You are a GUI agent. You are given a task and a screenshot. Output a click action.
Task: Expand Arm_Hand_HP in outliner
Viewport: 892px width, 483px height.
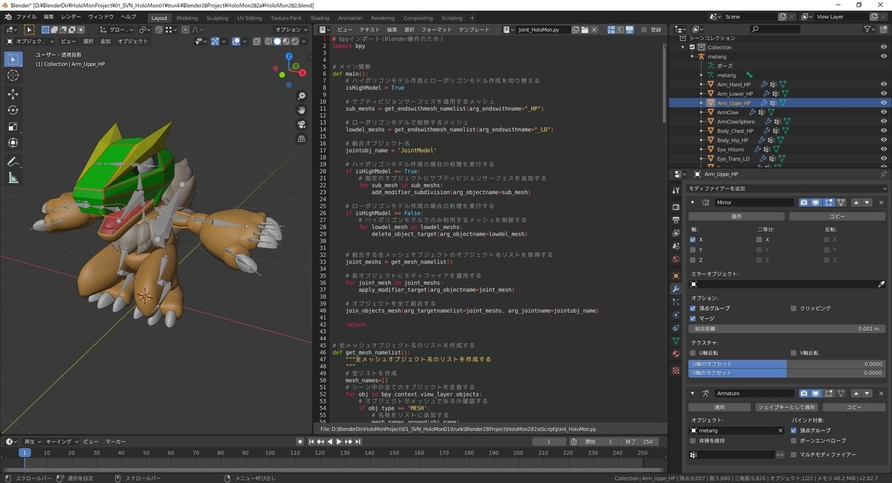point(702,84)
